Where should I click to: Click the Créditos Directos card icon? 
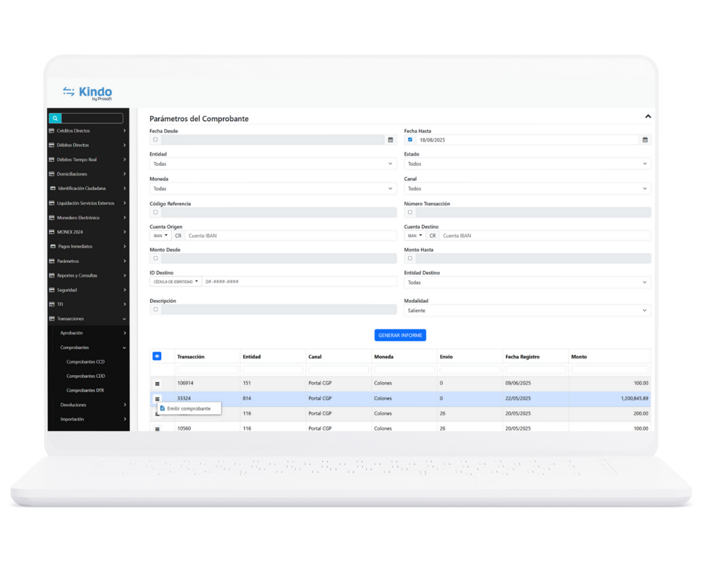tap(51, 131)
